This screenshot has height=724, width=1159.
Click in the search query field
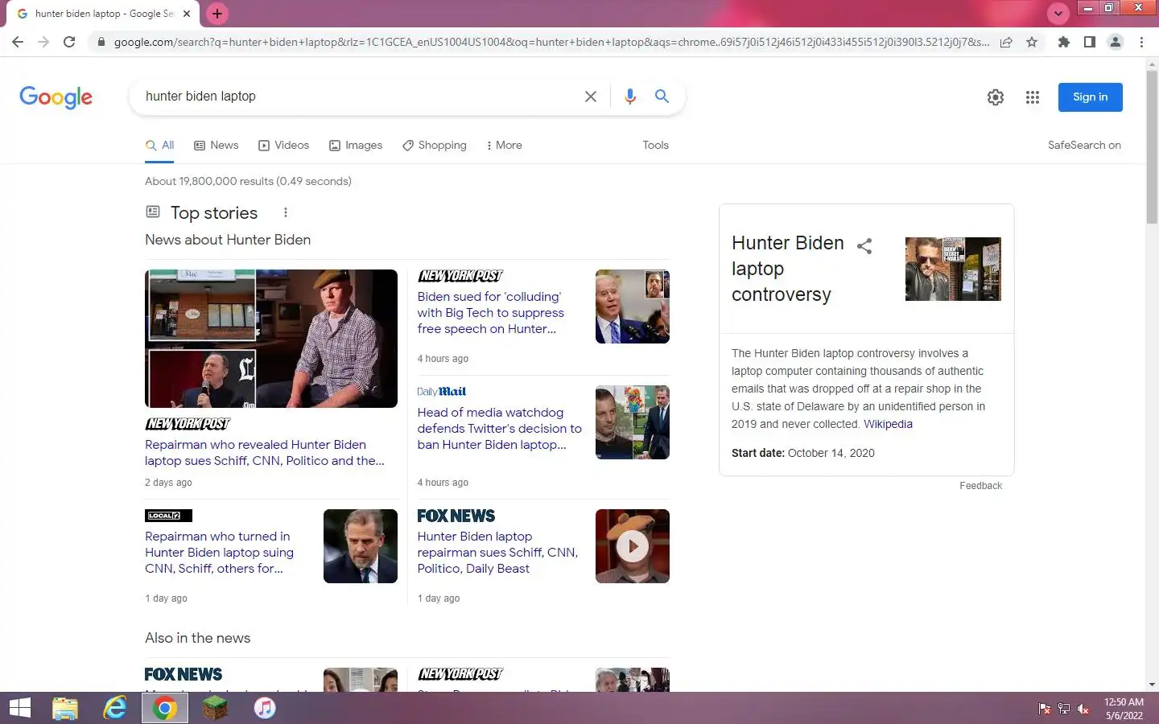pyautogui.click(x=358, y=97)
